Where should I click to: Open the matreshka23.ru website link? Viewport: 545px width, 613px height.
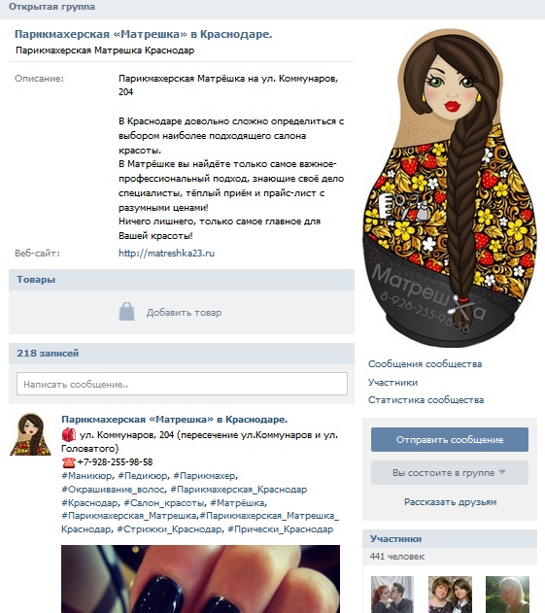coord(166,254)
